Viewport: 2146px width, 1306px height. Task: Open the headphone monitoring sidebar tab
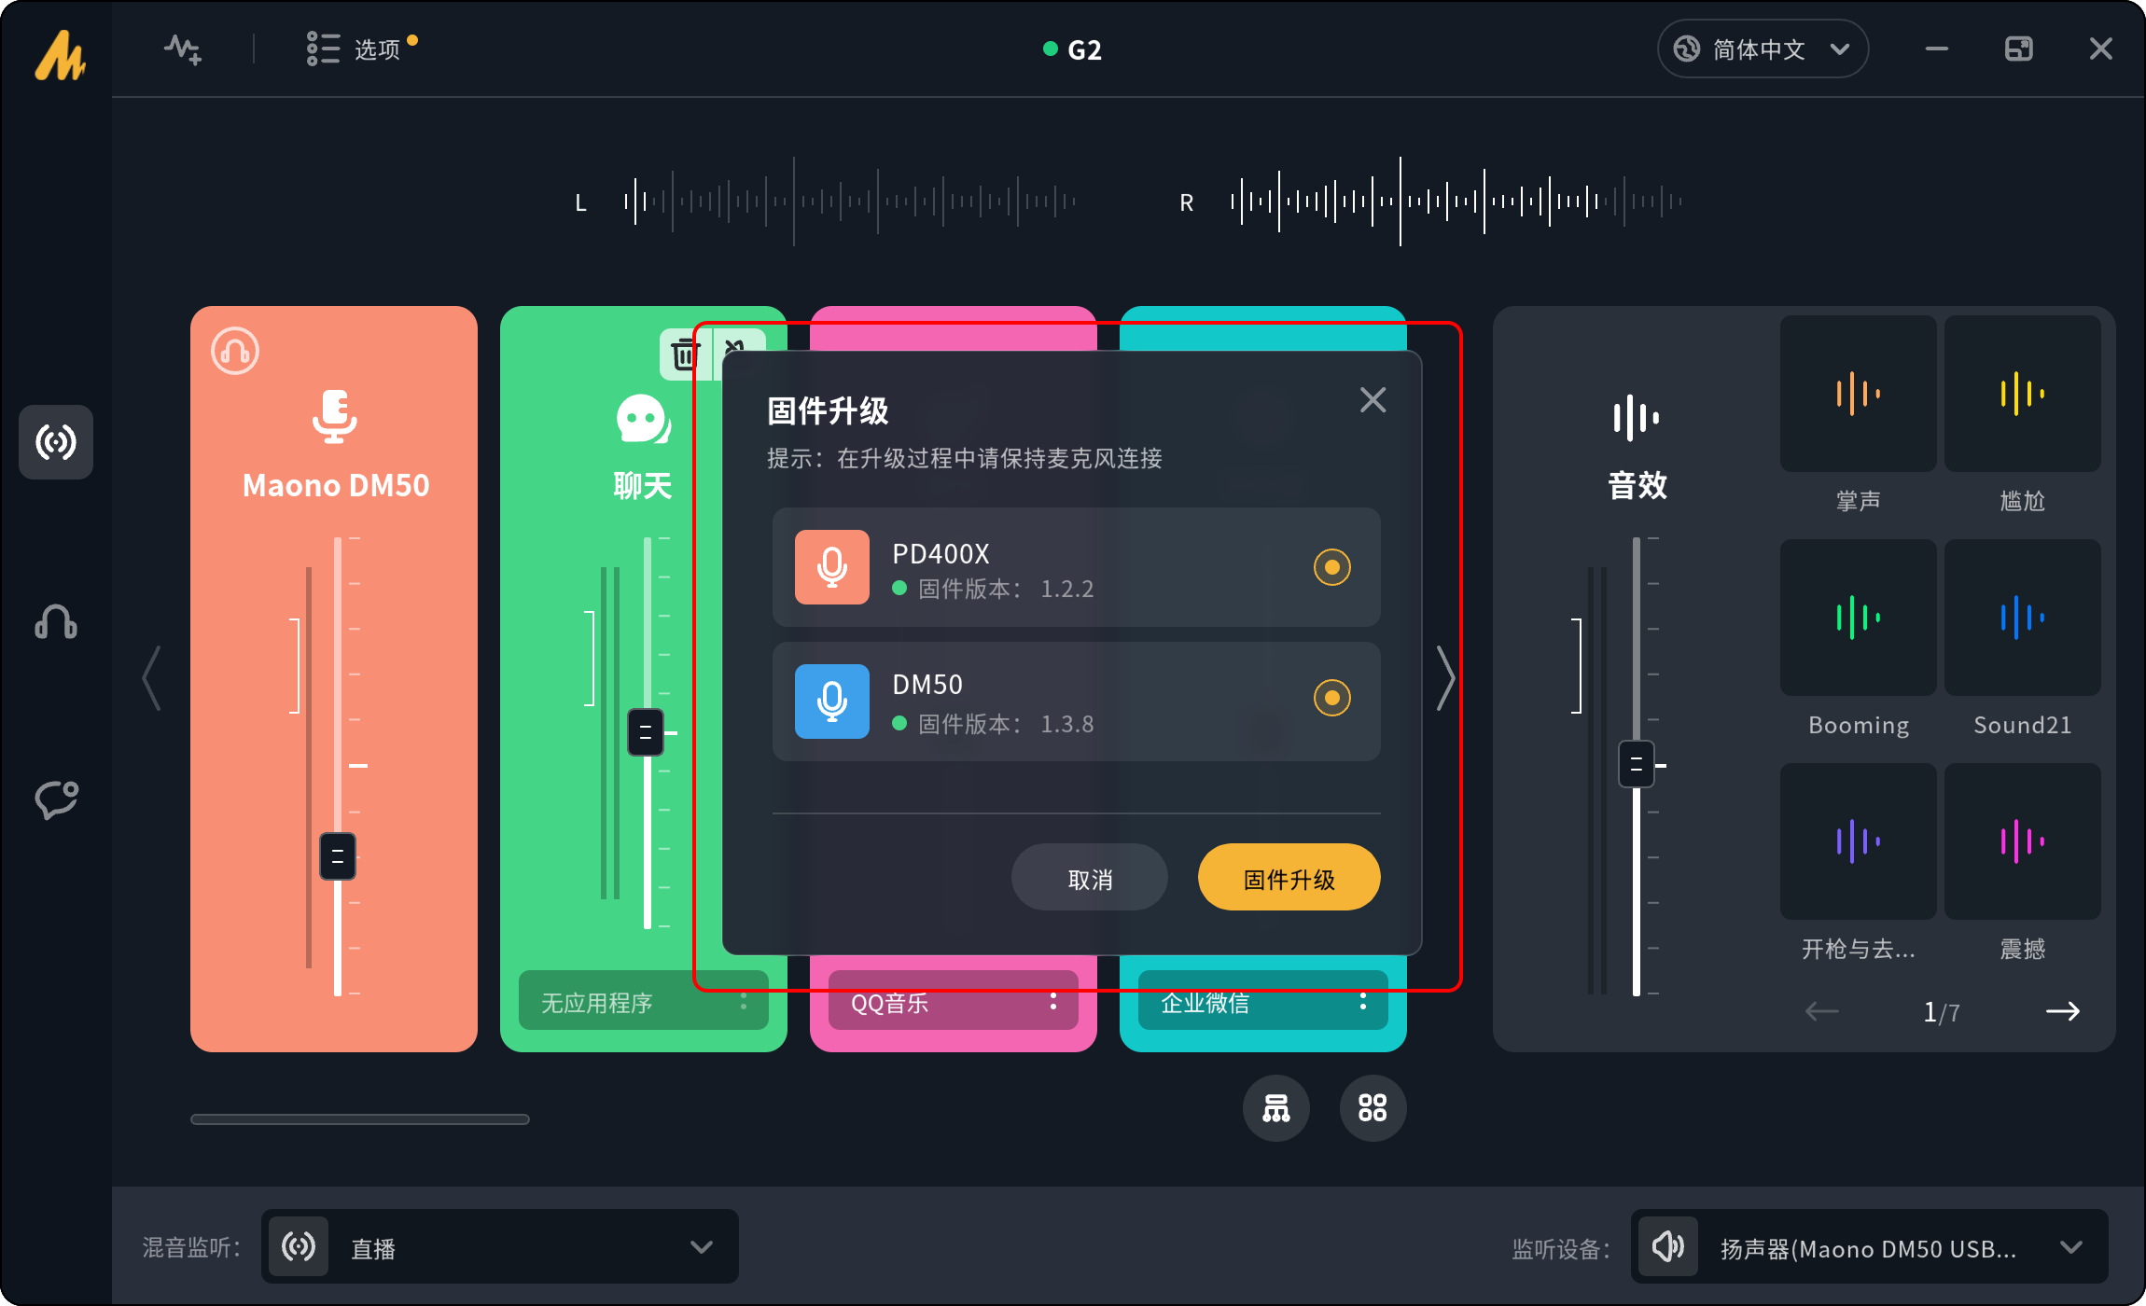(56, 622)
